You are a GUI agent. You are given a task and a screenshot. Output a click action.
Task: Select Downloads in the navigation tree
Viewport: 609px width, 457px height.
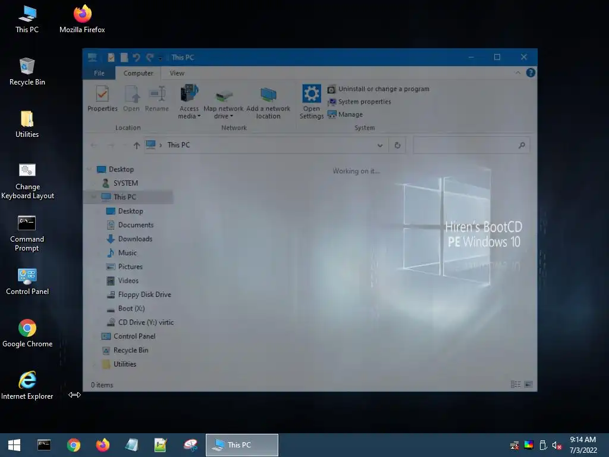(135, 239)
